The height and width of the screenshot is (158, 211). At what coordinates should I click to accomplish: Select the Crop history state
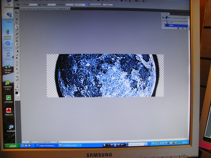point(176,25)
